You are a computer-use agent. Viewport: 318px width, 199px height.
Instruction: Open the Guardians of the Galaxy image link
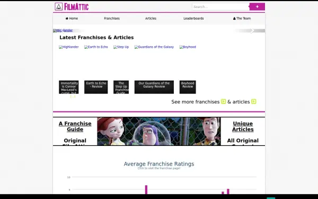pyautogui.click(x=154, y=47)
